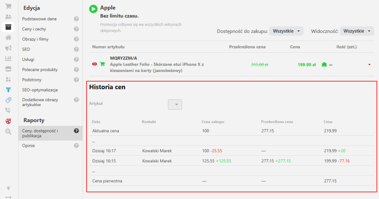Click Cena pierwotna row label
Screen dimensions: 379x199
[107, 181]
